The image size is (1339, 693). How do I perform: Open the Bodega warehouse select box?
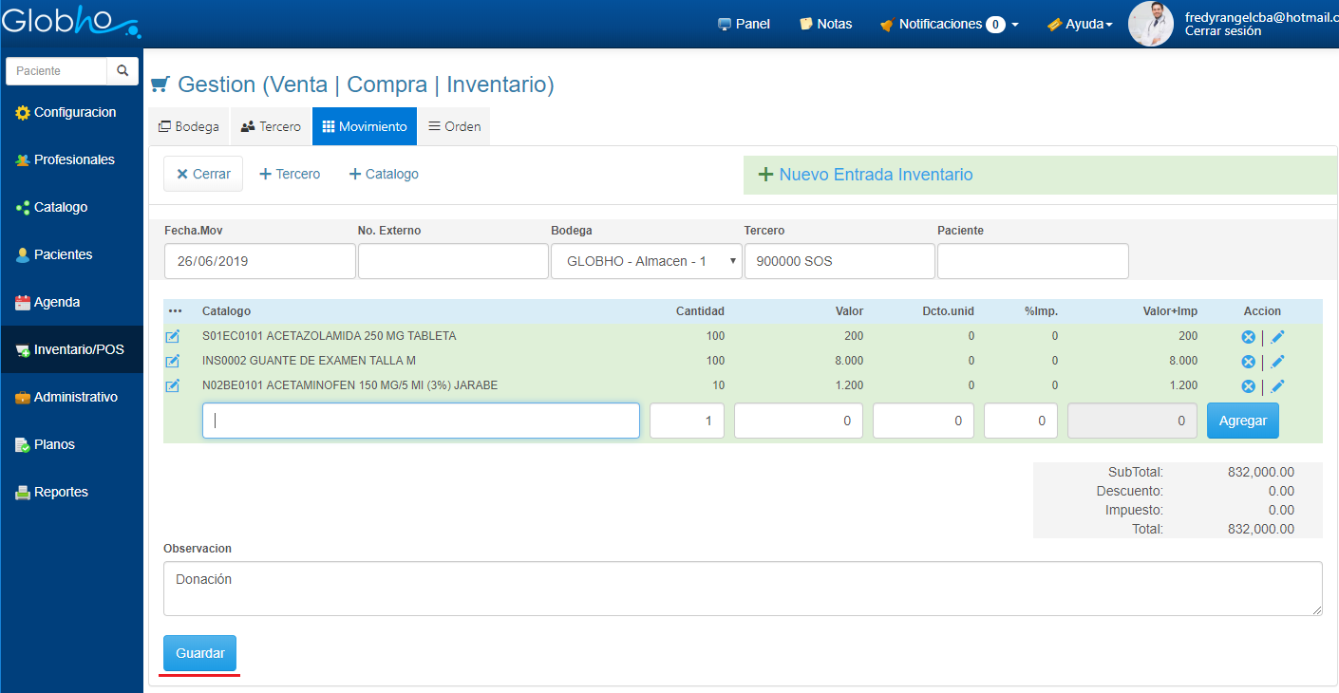click(x=646, y=261)
